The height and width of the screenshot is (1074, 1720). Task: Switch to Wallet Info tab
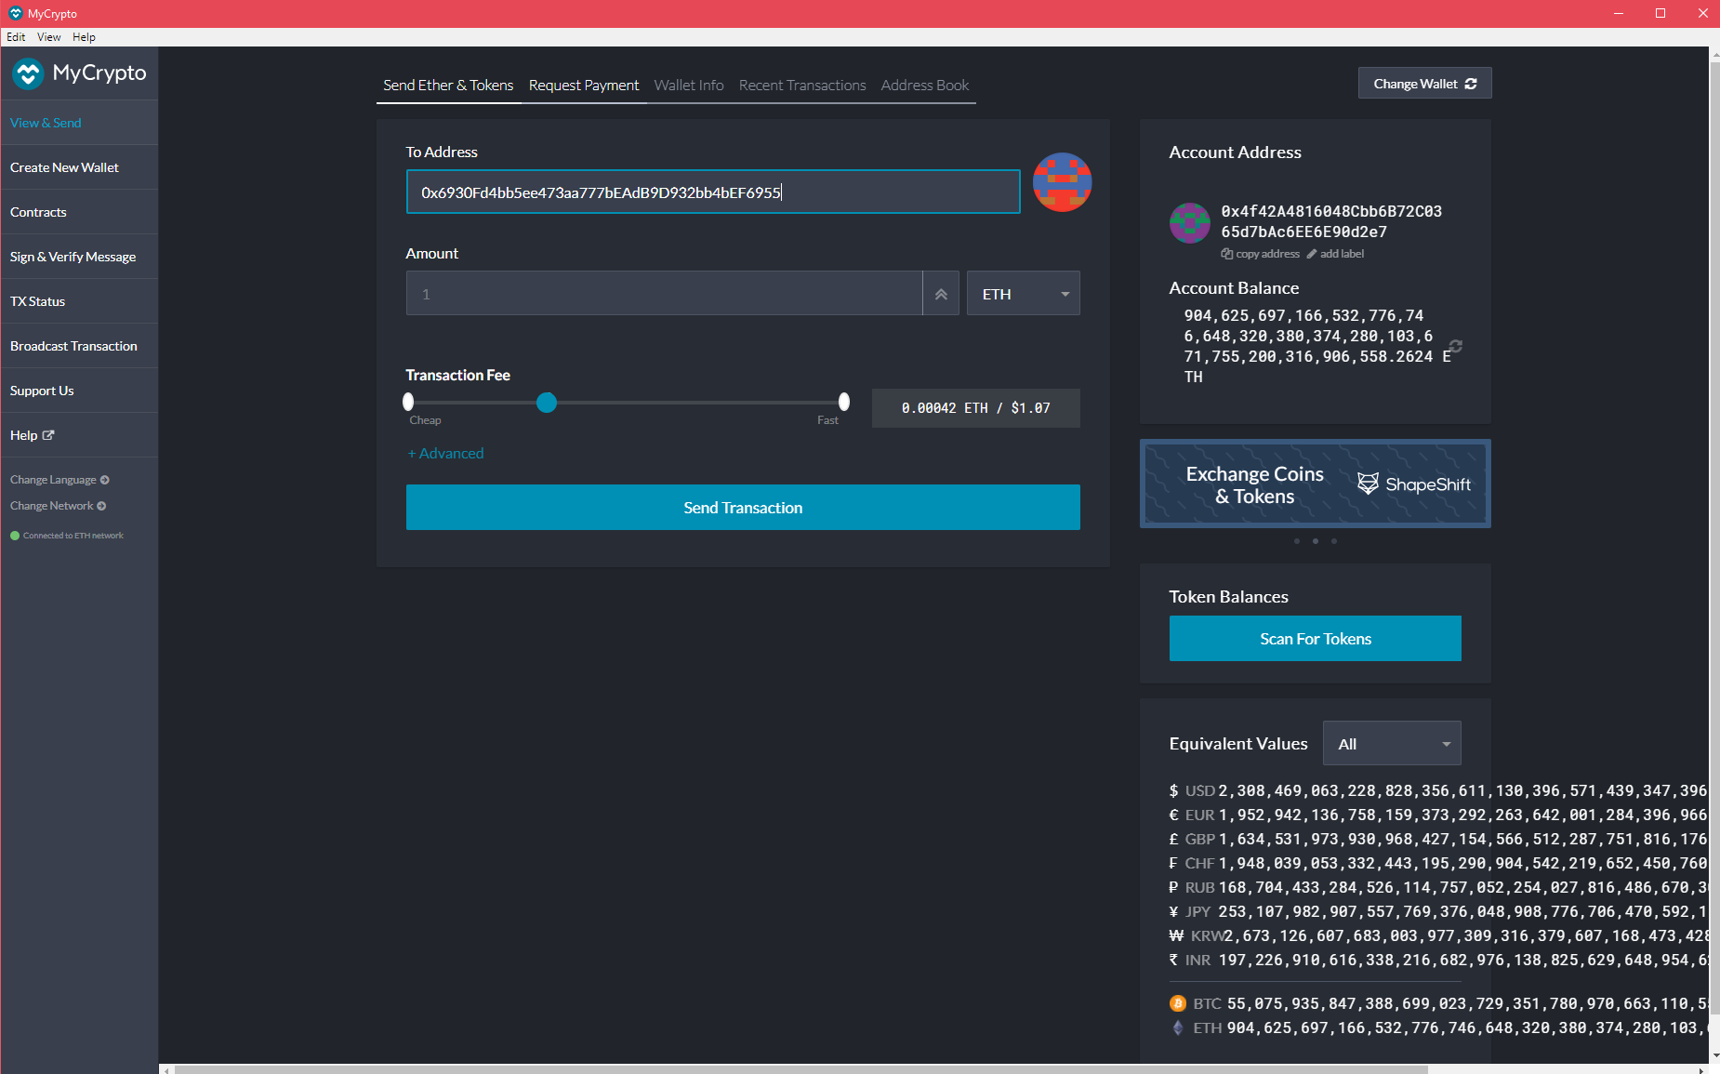point(689,85)
